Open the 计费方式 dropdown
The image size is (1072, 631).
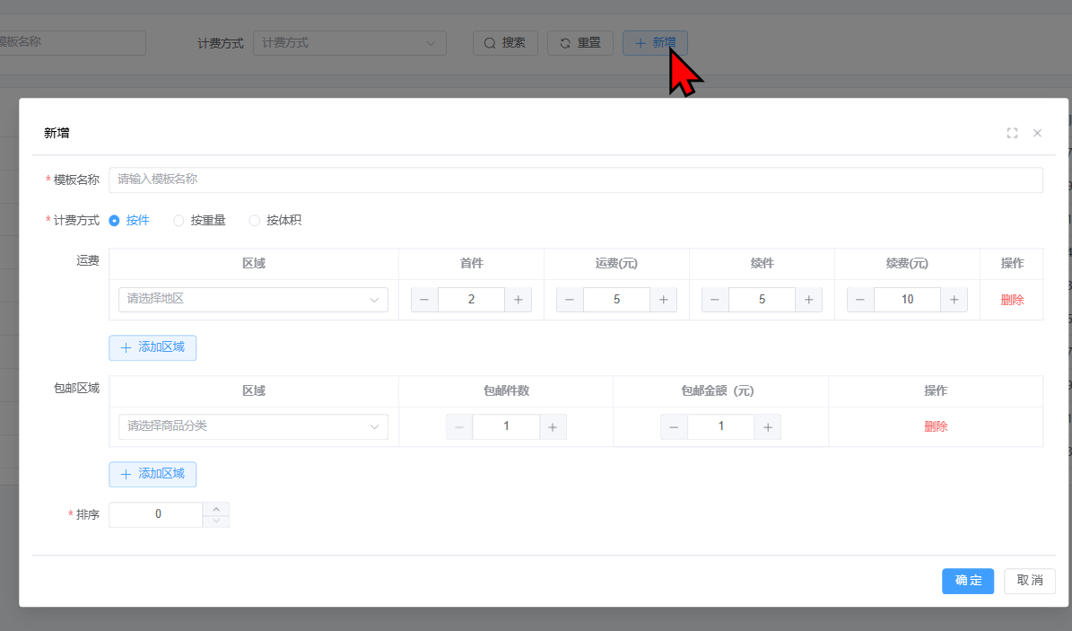click(349, 42)
